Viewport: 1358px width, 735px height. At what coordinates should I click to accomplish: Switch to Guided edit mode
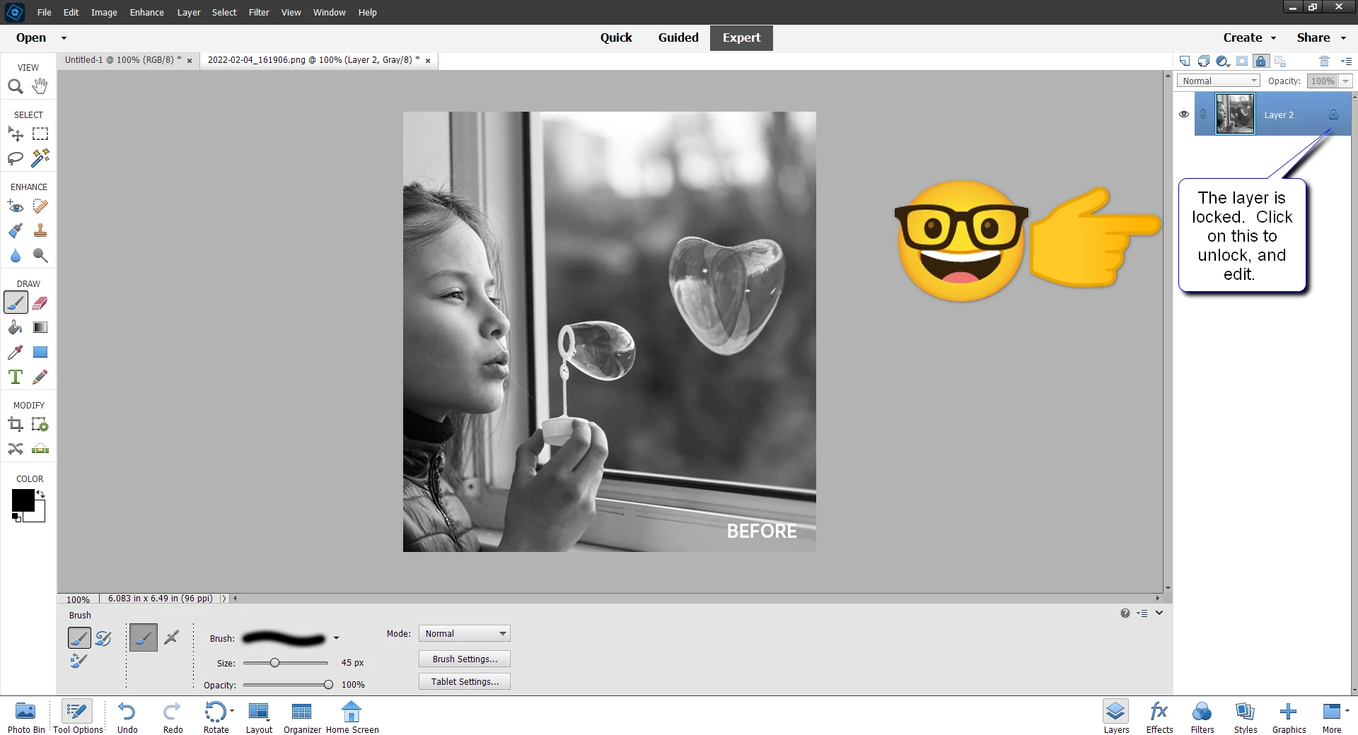(678, 38)
